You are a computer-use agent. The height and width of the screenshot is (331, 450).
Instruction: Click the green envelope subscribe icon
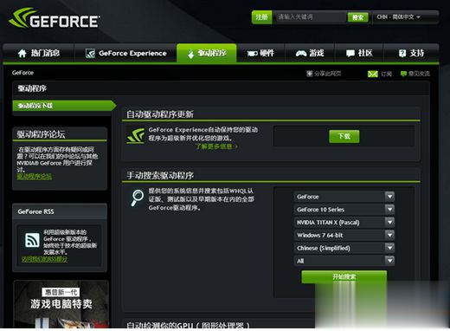coord(373,74)
